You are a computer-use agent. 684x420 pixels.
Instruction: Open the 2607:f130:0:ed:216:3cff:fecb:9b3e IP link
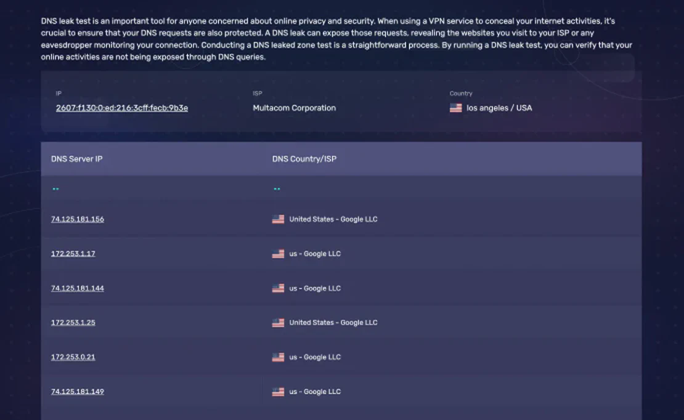pyautogui.click(x=121, y=108)
